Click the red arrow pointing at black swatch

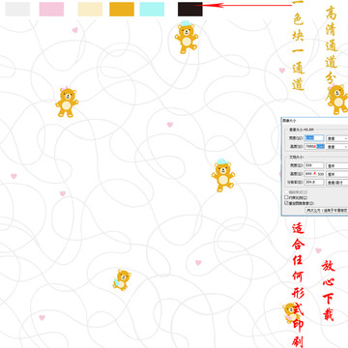[247, 5]
